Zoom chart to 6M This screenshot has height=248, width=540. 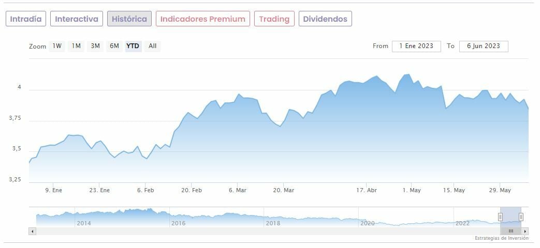(x=114, y=46)
